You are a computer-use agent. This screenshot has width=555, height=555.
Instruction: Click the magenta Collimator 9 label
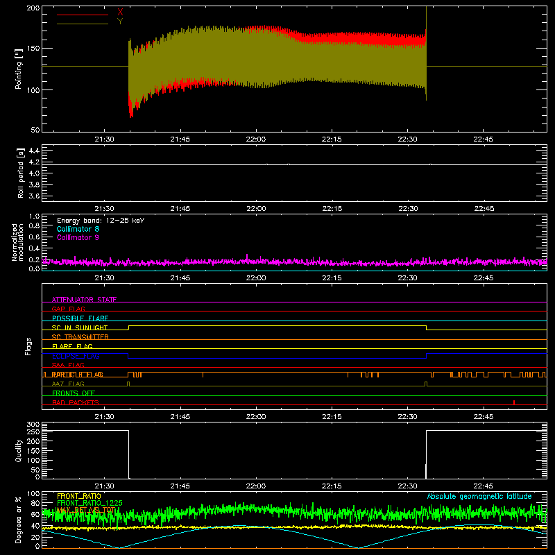click(78, 237)
